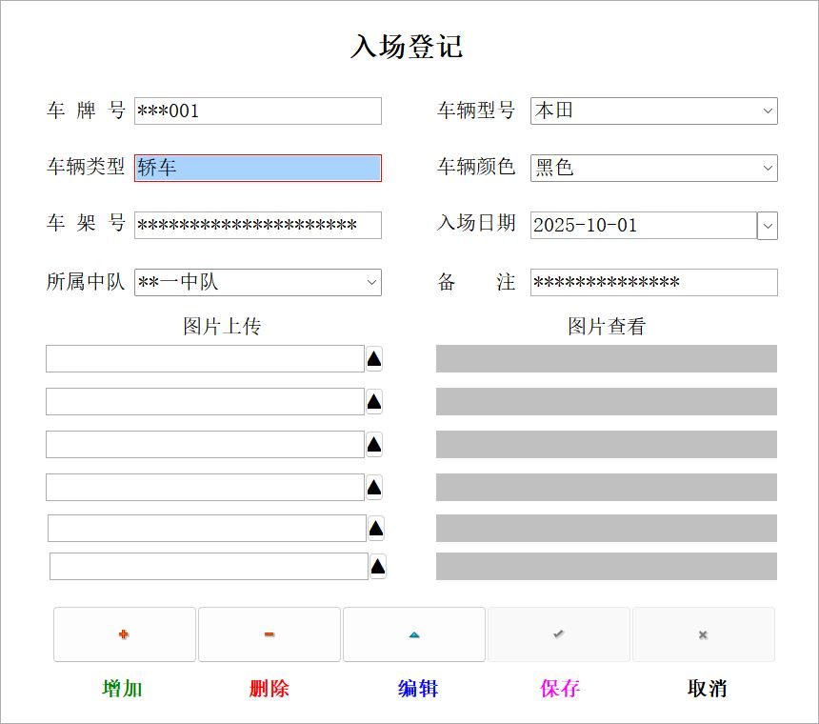This screenshot has height=724, width=819.
Task: Click the fourth upload arrow under 图片上传
Action: tap(374, 488)
